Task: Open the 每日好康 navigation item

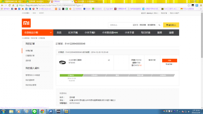Action: pyautogui.click(x=146, y=33)
